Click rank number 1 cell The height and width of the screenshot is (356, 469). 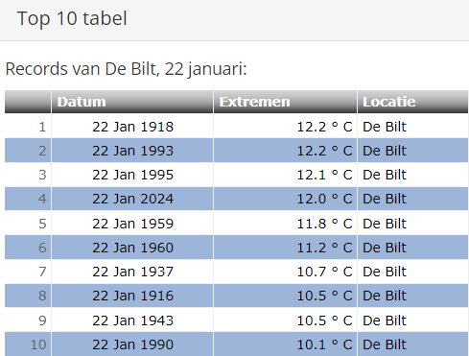pos(28,127)
